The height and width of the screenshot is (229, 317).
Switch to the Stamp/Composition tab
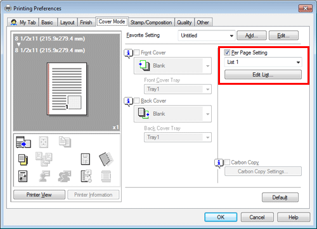click(151, 22)
